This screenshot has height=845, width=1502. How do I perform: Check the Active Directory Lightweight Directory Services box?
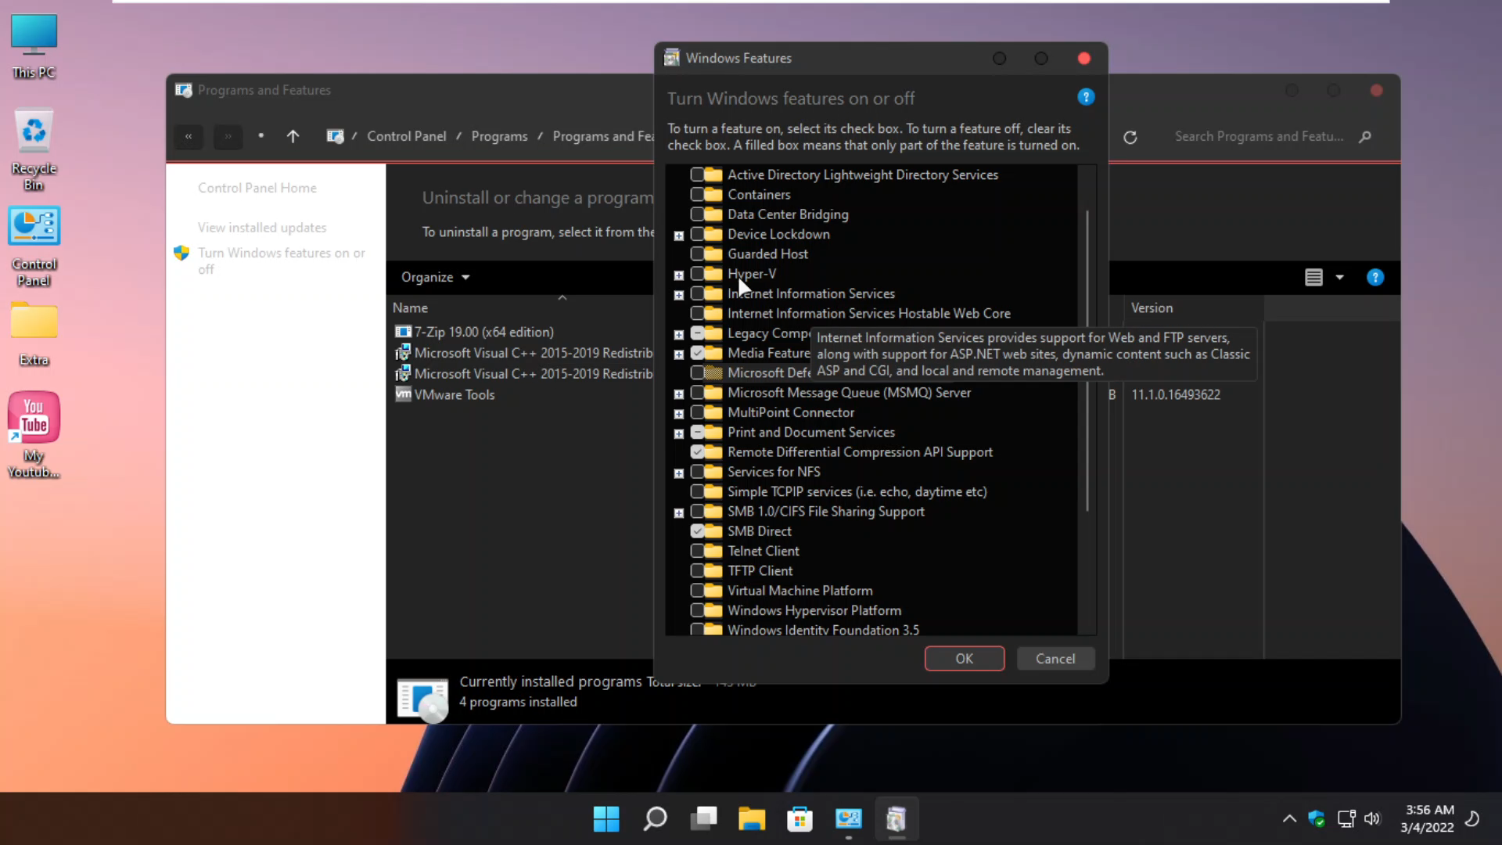click(x=697, y=174)
